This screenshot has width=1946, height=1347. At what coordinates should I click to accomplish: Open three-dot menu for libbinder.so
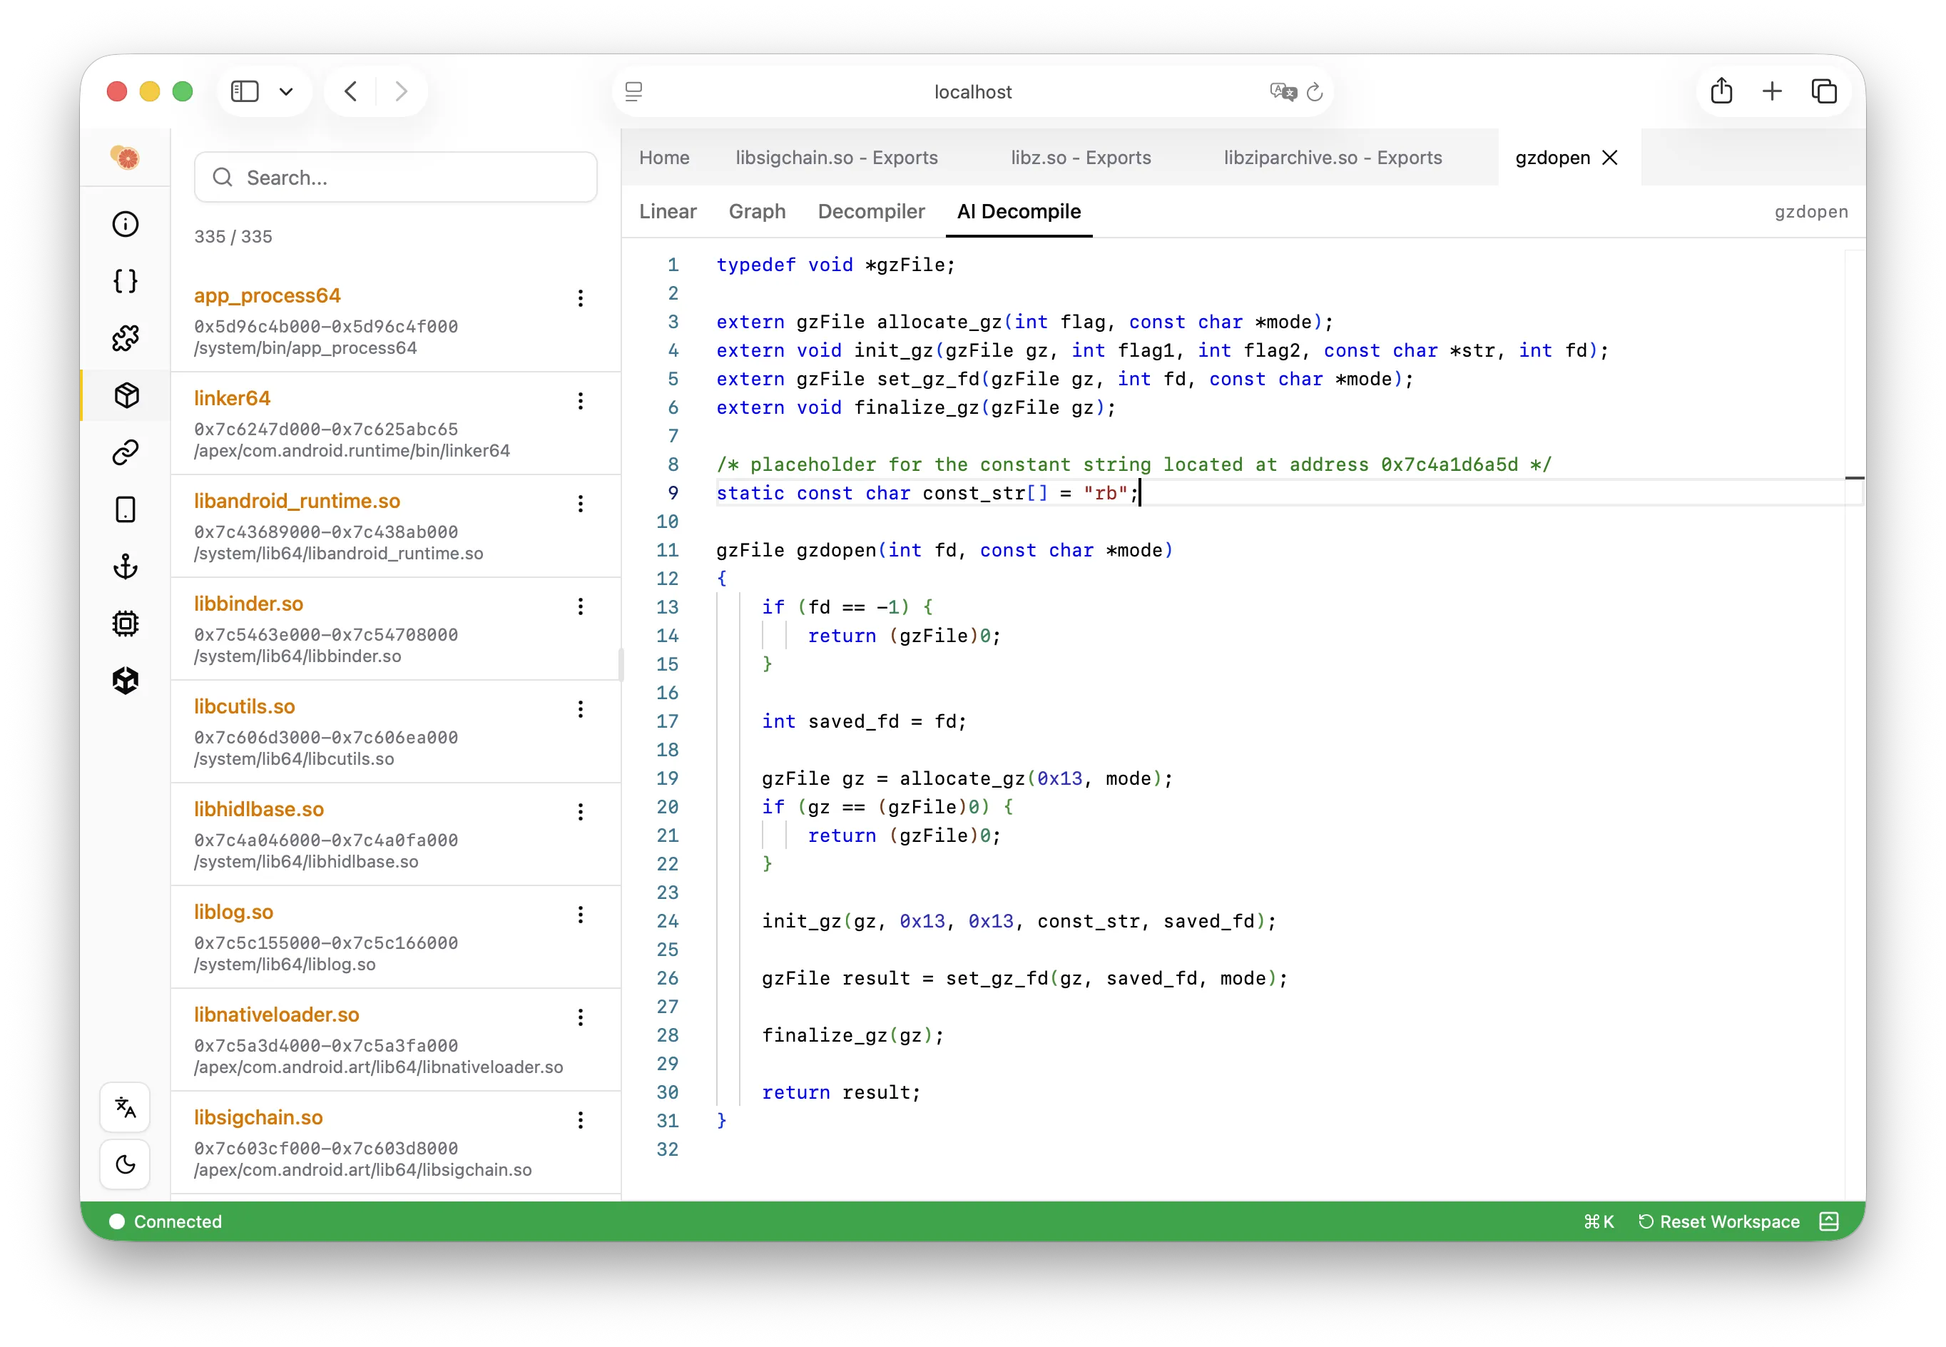(x=581, y=607)
